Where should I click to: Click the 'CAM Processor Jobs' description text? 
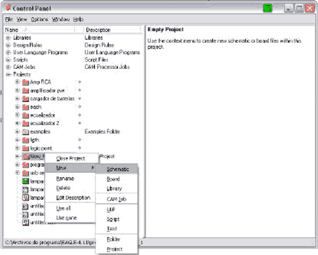tap(107, 67)
